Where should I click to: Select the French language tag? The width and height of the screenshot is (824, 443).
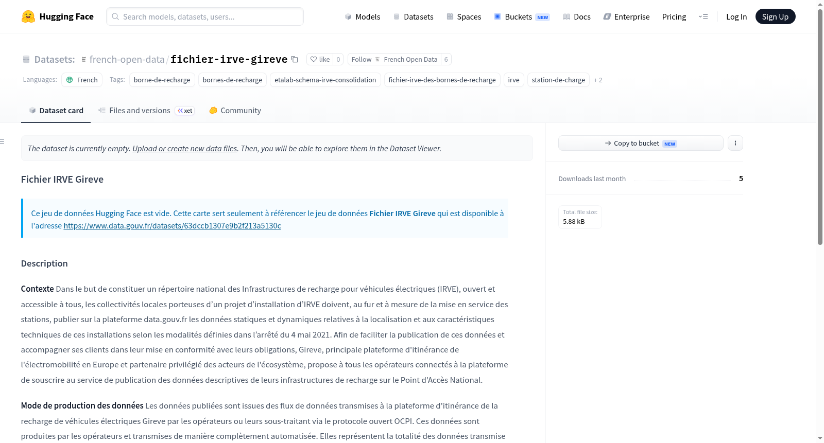[82, 80]
